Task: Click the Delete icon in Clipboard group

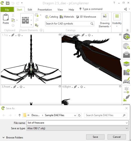Action: click(x=13, y=25)
